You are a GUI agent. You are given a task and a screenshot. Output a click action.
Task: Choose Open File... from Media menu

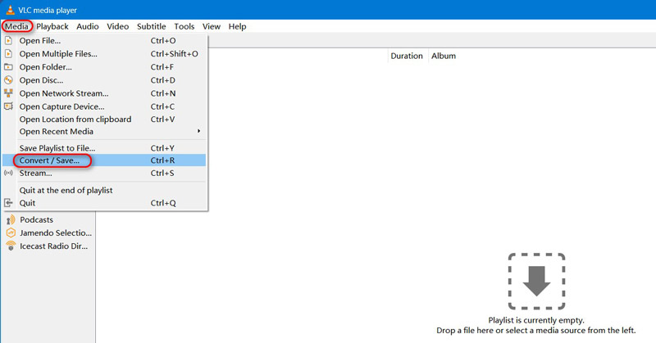click(x=104, y=41)
